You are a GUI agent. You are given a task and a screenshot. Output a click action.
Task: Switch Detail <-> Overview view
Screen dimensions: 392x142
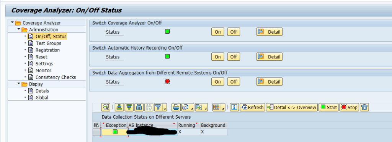[x=292, y=107]
